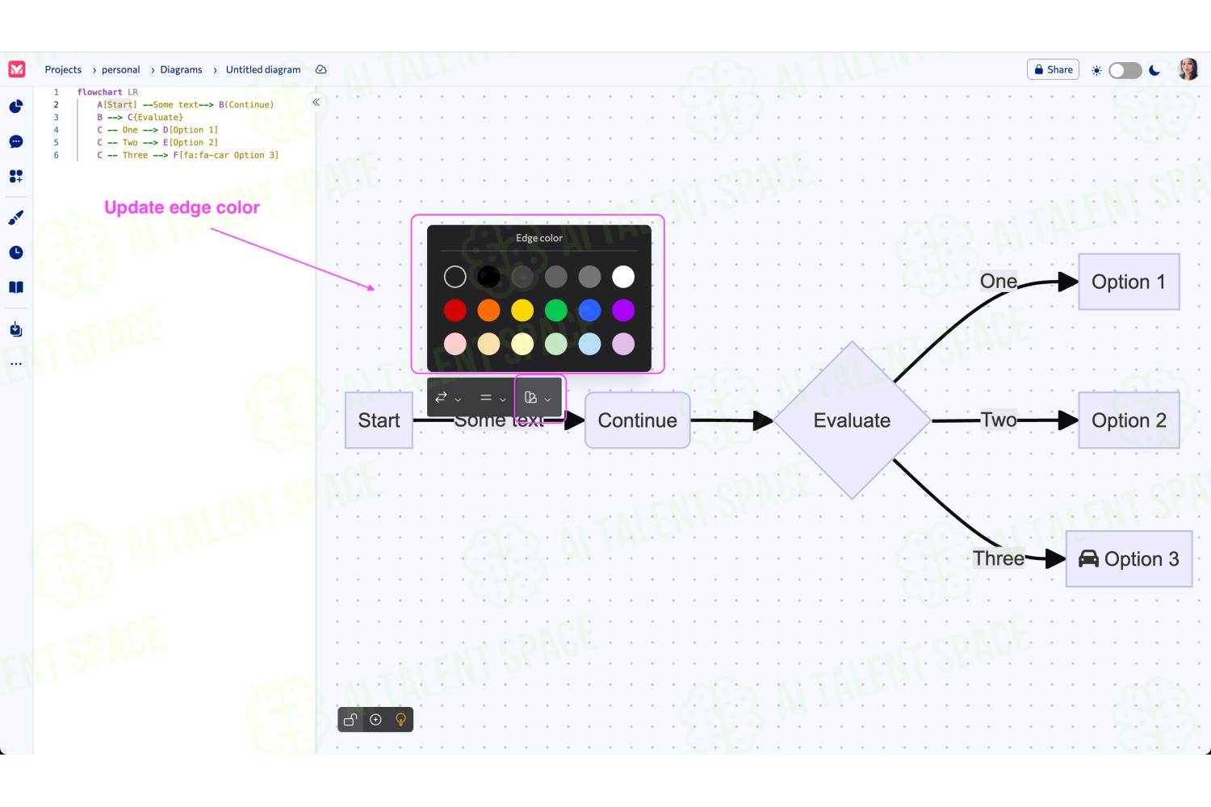
Task: Click the Mermaid Chart logo
Action: 17,69
